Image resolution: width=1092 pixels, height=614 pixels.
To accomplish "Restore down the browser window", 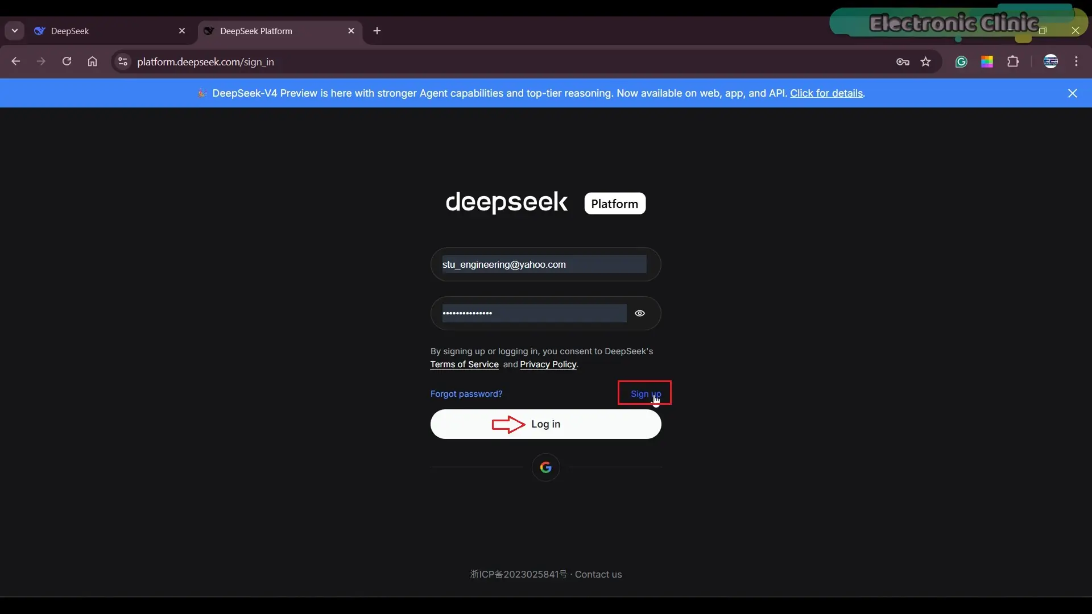I will click(x=1043, y=31).
